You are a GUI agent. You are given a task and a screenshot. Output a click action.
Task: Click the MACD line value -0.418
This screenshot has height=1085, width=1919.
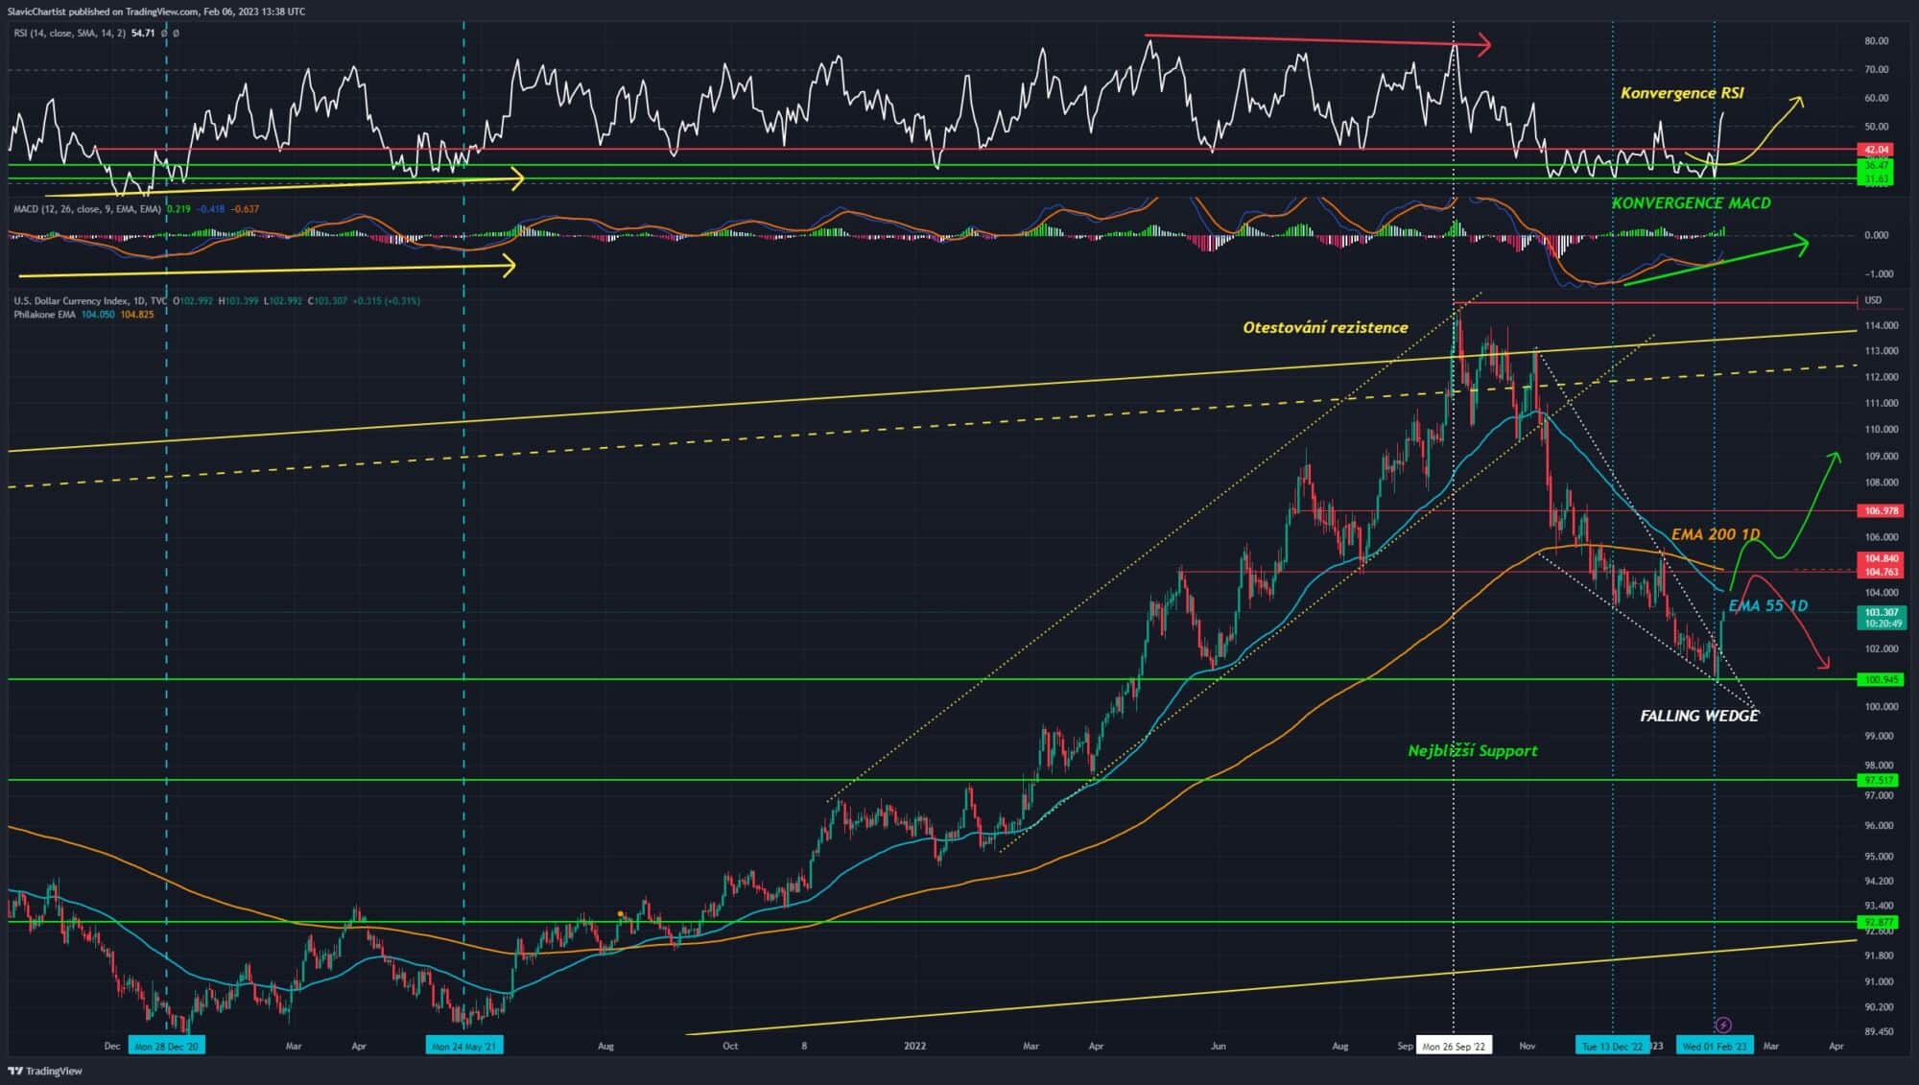click(211, 208)
